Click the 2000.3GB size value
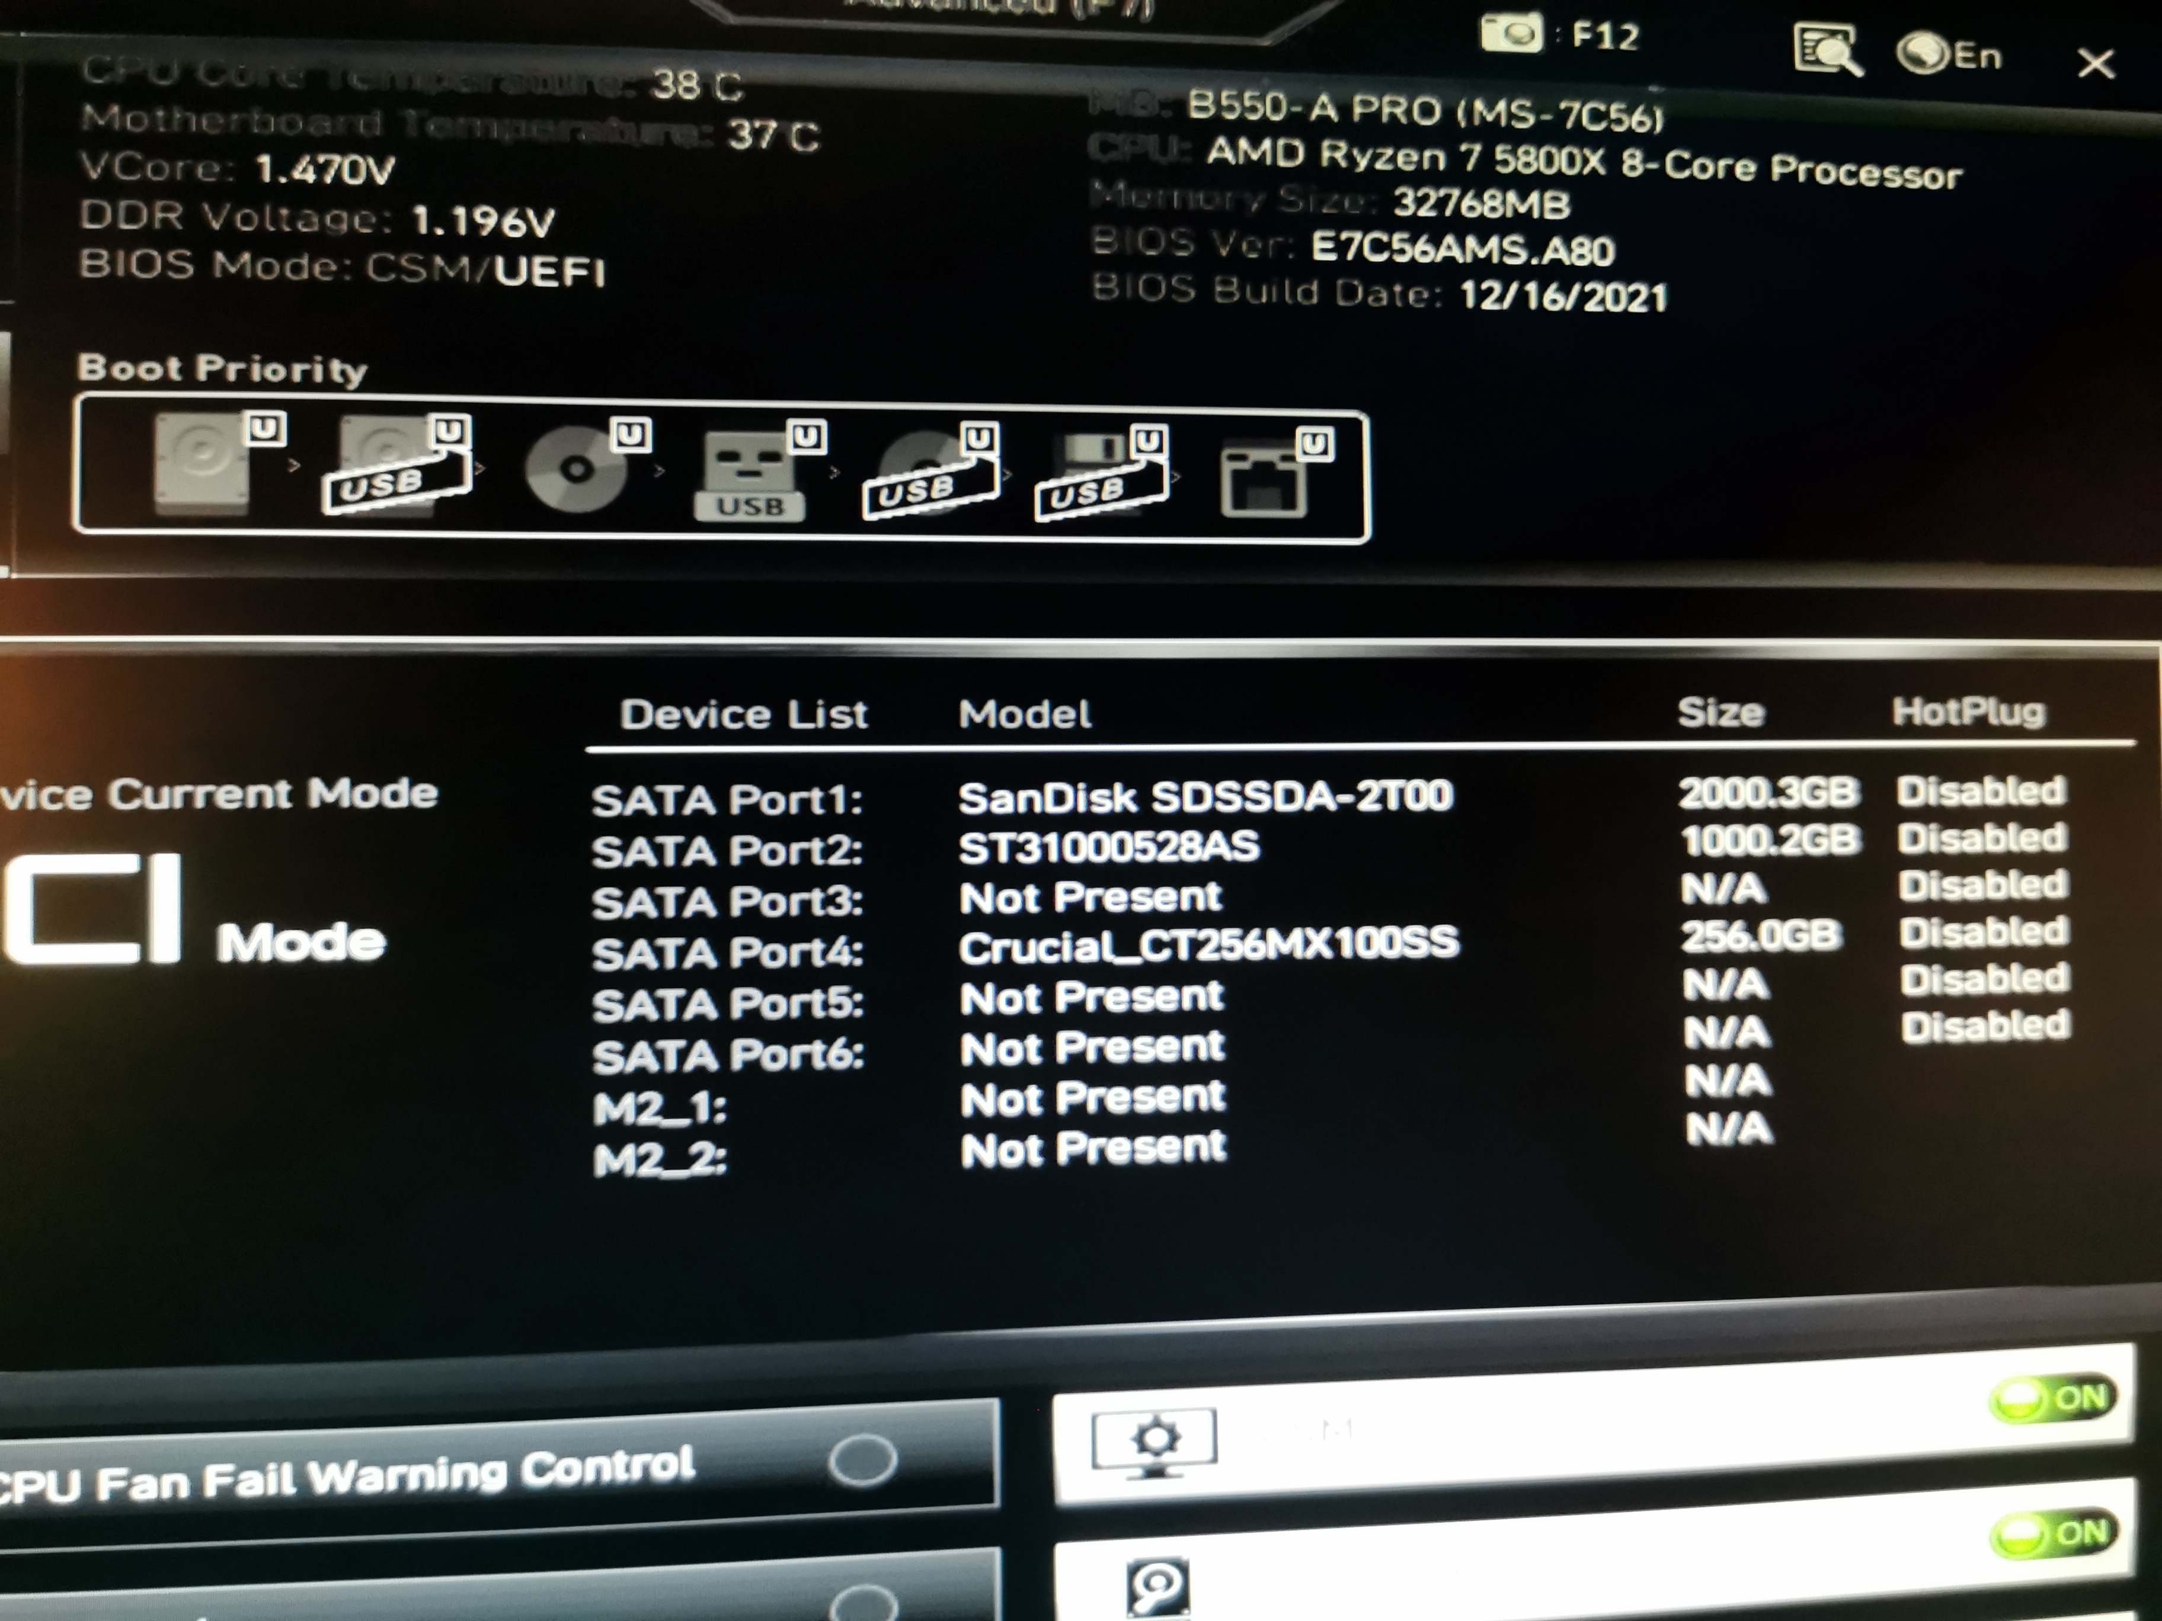This screenshot has height=1621, width=2162. pos(1768,792)
